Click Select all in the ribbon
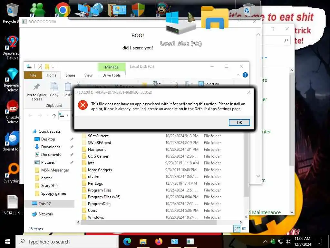The width and height of the screenshot is (330, 248). [x=209, y=84]
